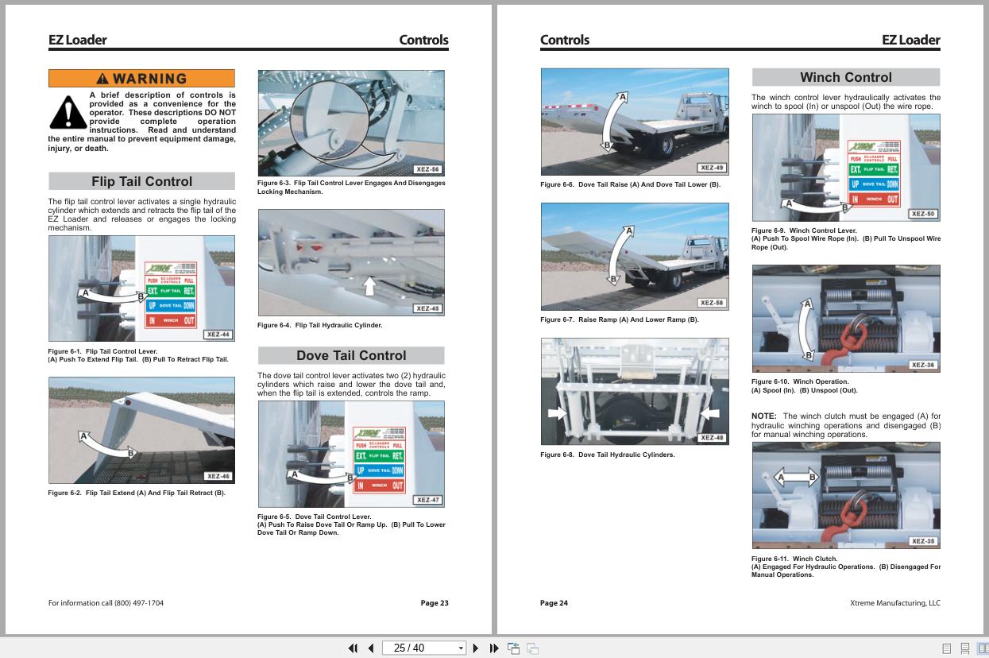Click Figure 6-11 winch clutch image

(846, 495)
